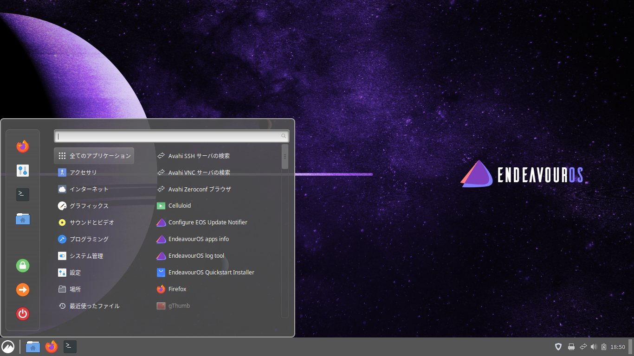Image resolution: width=634 pixels, height=356 pixels.
Task: Open the file manager from the panel
Action: click(33, 347)
